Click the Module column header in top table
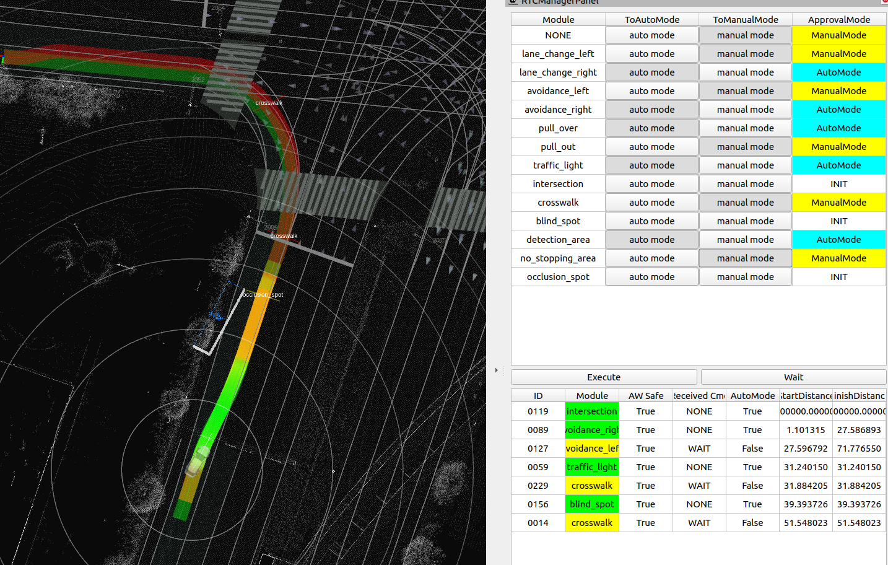Image resolution: width=888 pixels, height=565 pixels. click(x=558, y=20)
